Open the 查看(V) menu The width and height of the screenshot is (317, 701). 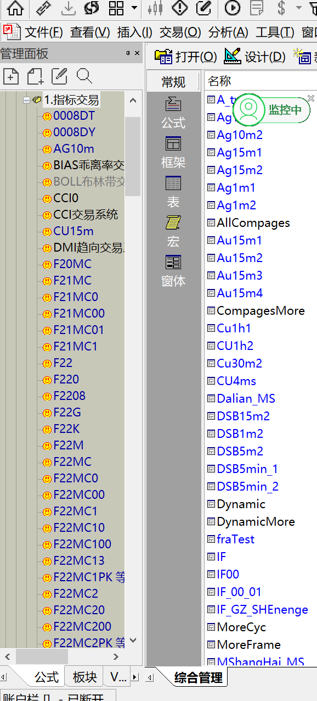(90, 32)
